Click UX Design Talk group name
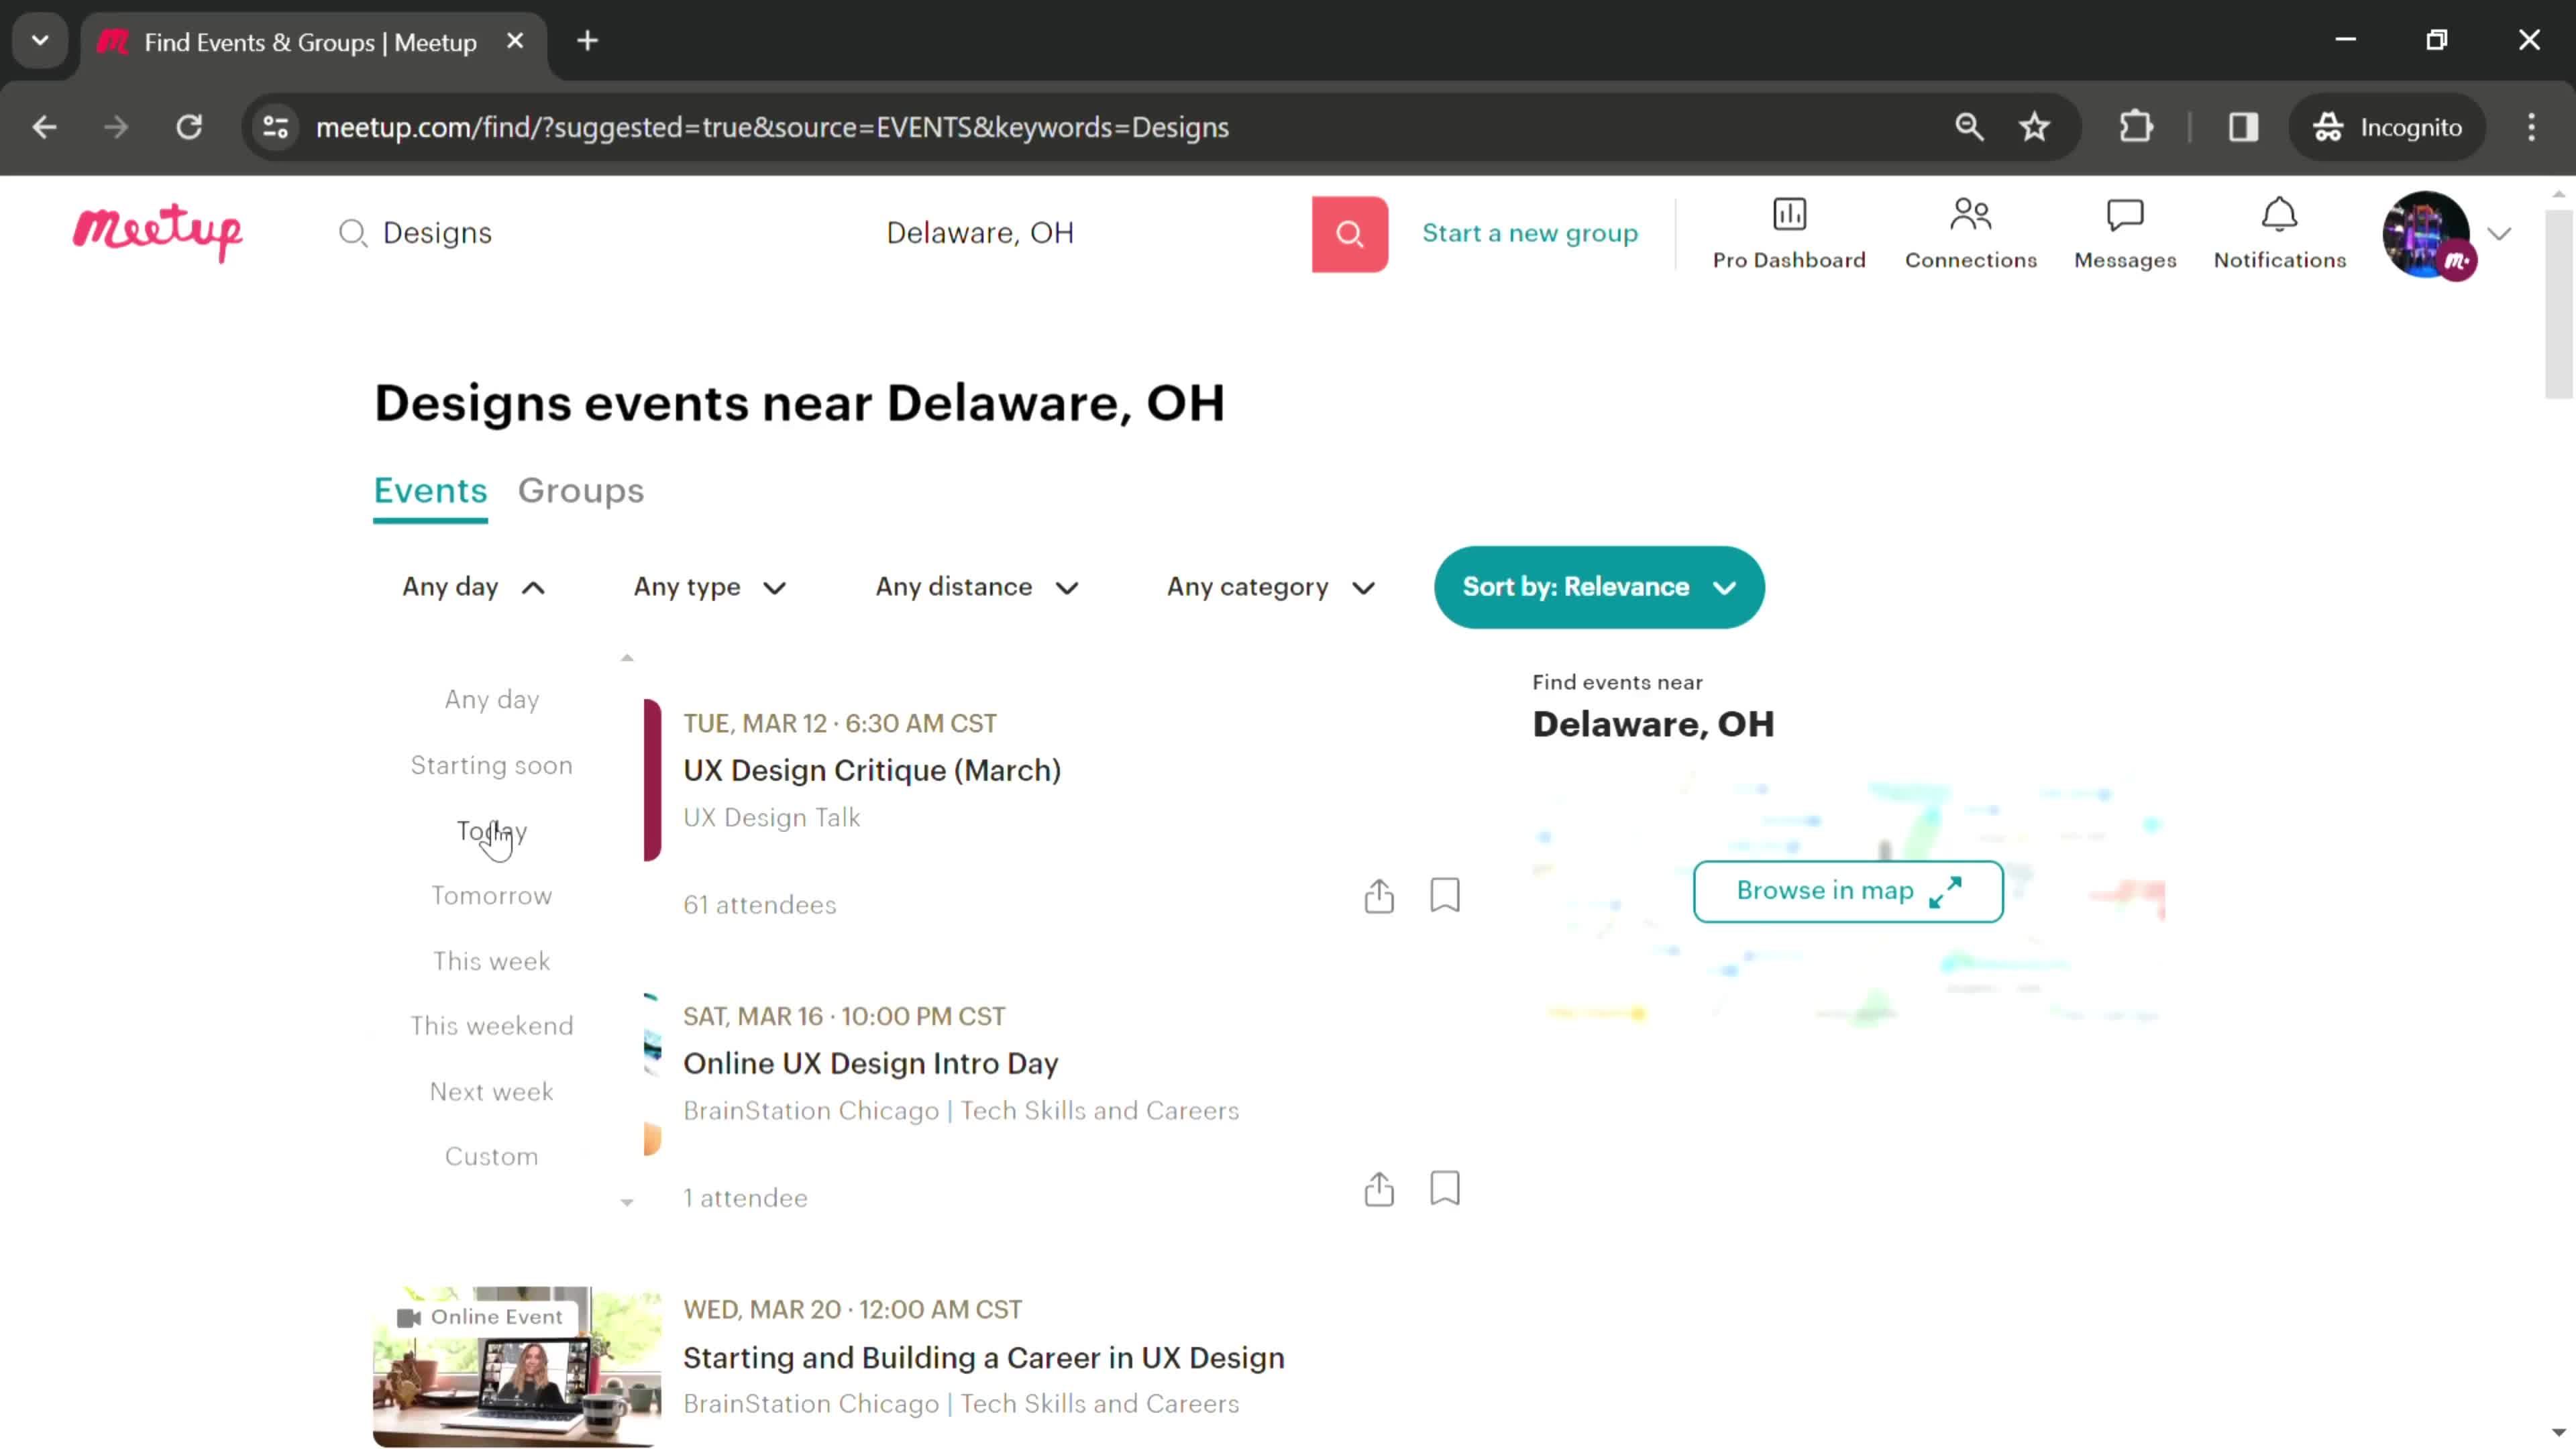The image size is (2576, 1449). [771, 817]
